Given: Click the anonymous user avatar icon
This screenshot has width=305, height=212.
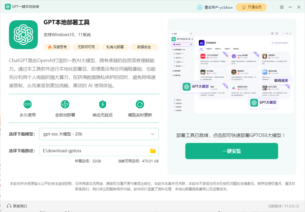Looking at the screenshot, I should [200, 7].
